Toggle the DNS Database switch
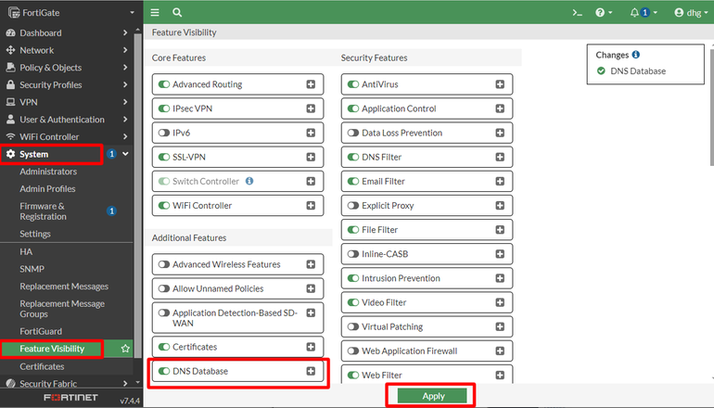The width and height of the screenshot is (714, 408). pyautogui.click(x=164, y=371)
